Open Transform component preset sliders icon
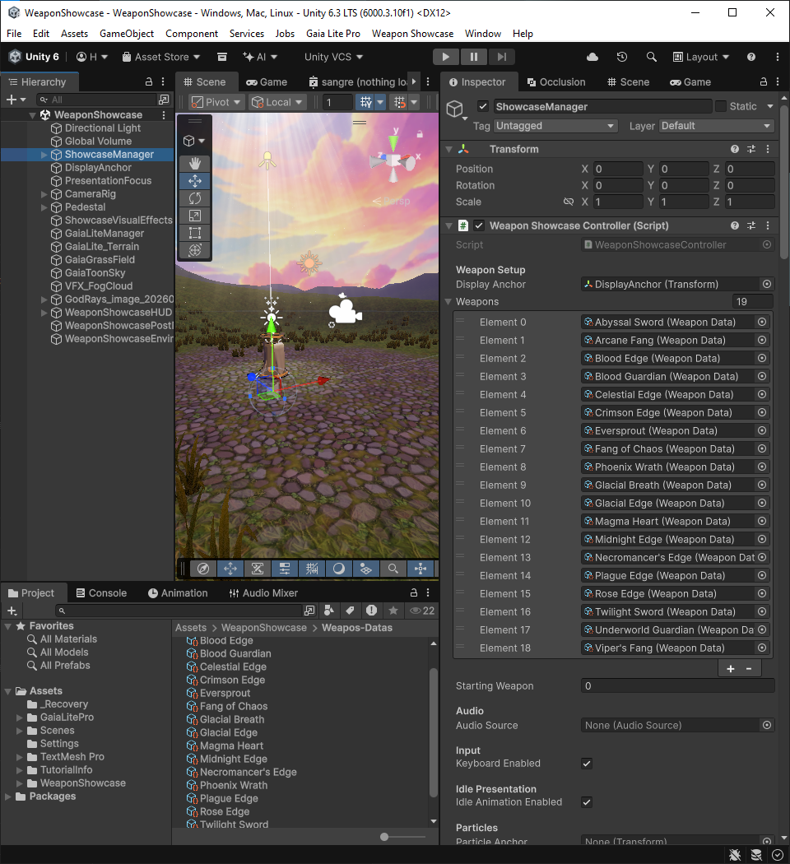The height and width of the screenshot is (864, 790). click(750, 149)
